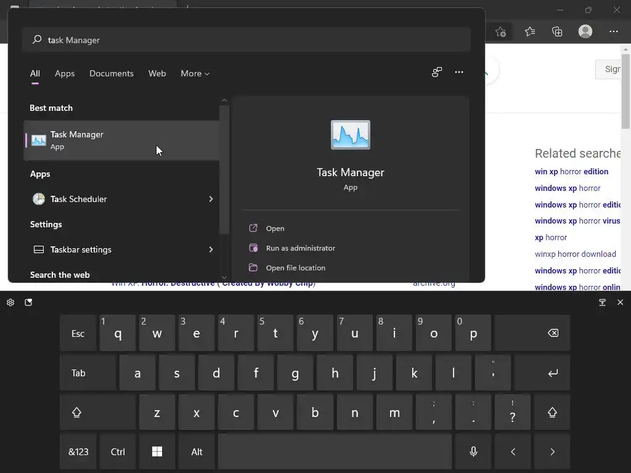Open touch keyboard settings gear

click(10, 302)
